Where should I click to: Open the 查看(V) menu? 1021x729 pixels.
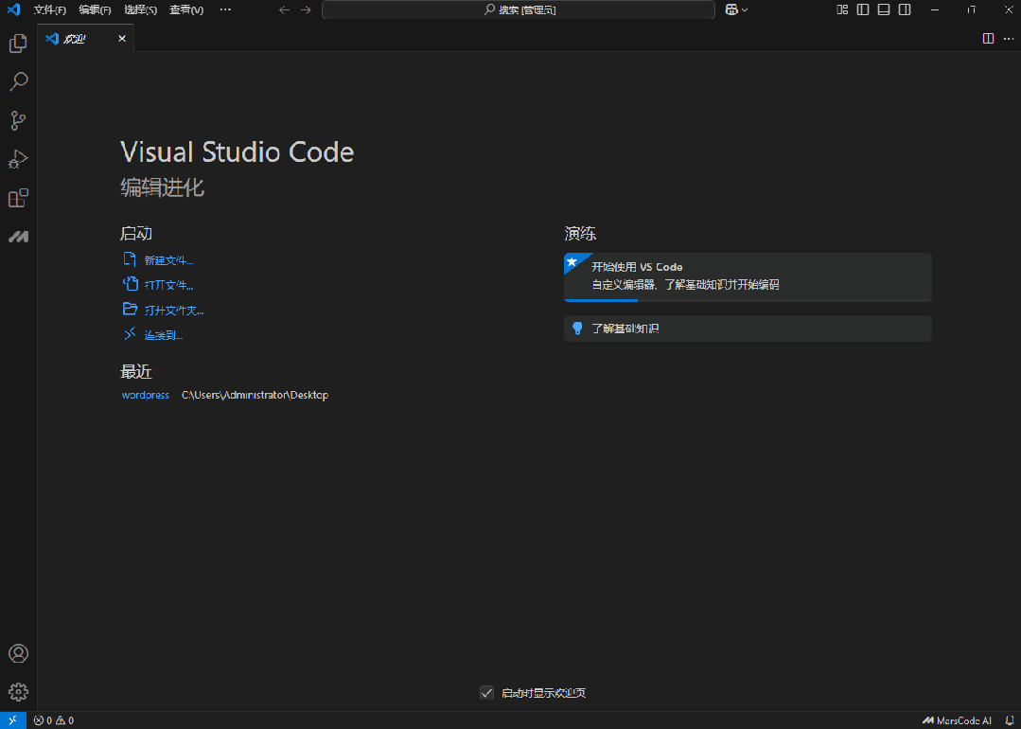click(186, 9)
